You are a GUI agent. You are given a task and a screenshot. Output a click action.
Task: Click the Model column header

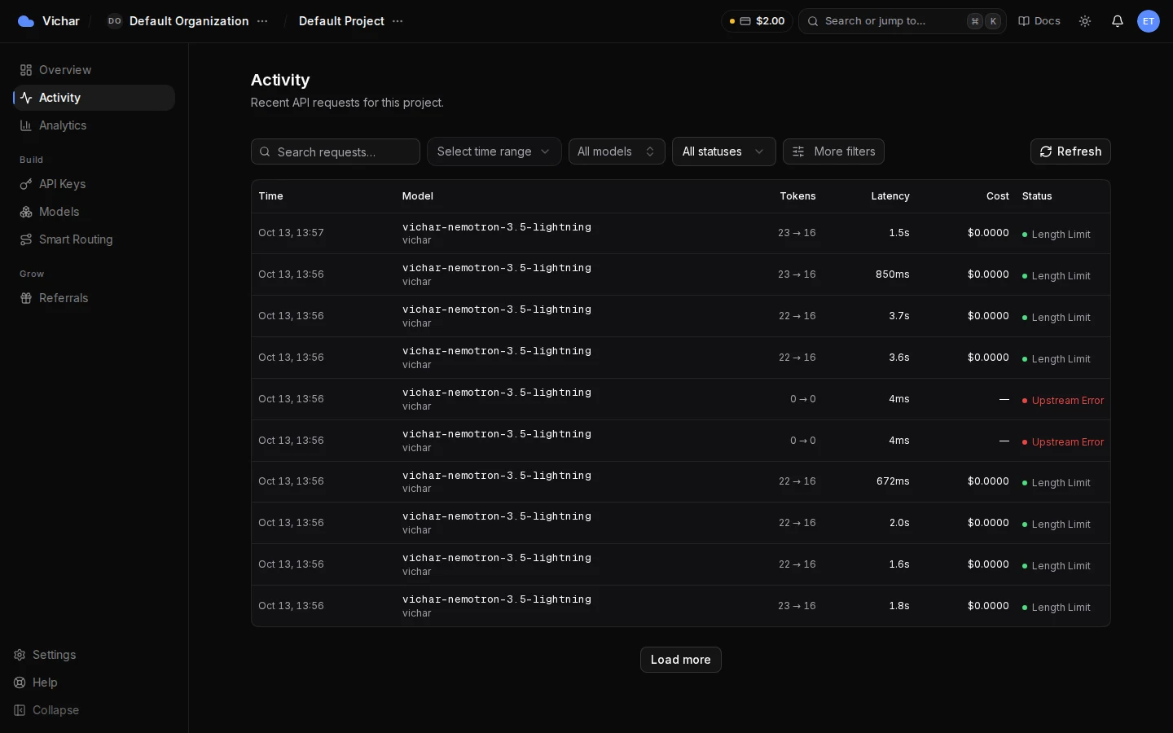418,196
